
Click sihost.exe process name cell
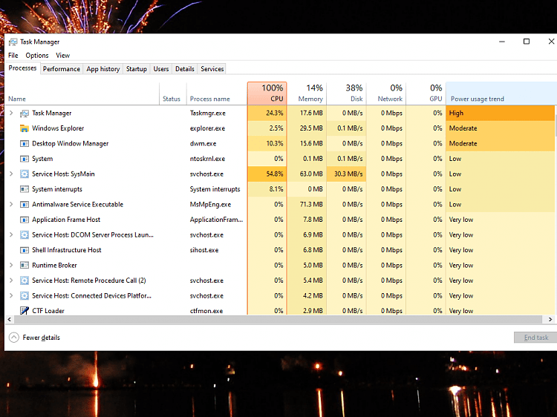(x=204, y=250)
